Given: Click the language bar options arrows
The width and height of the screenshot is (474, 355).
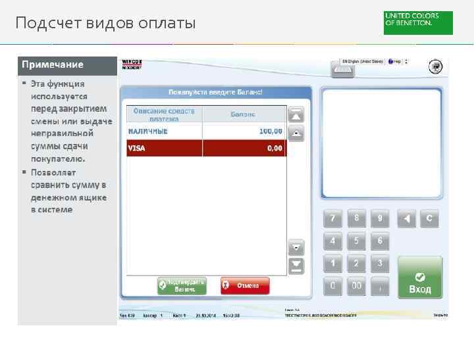Looking at the screenshot, I should (x=406, y=62).
